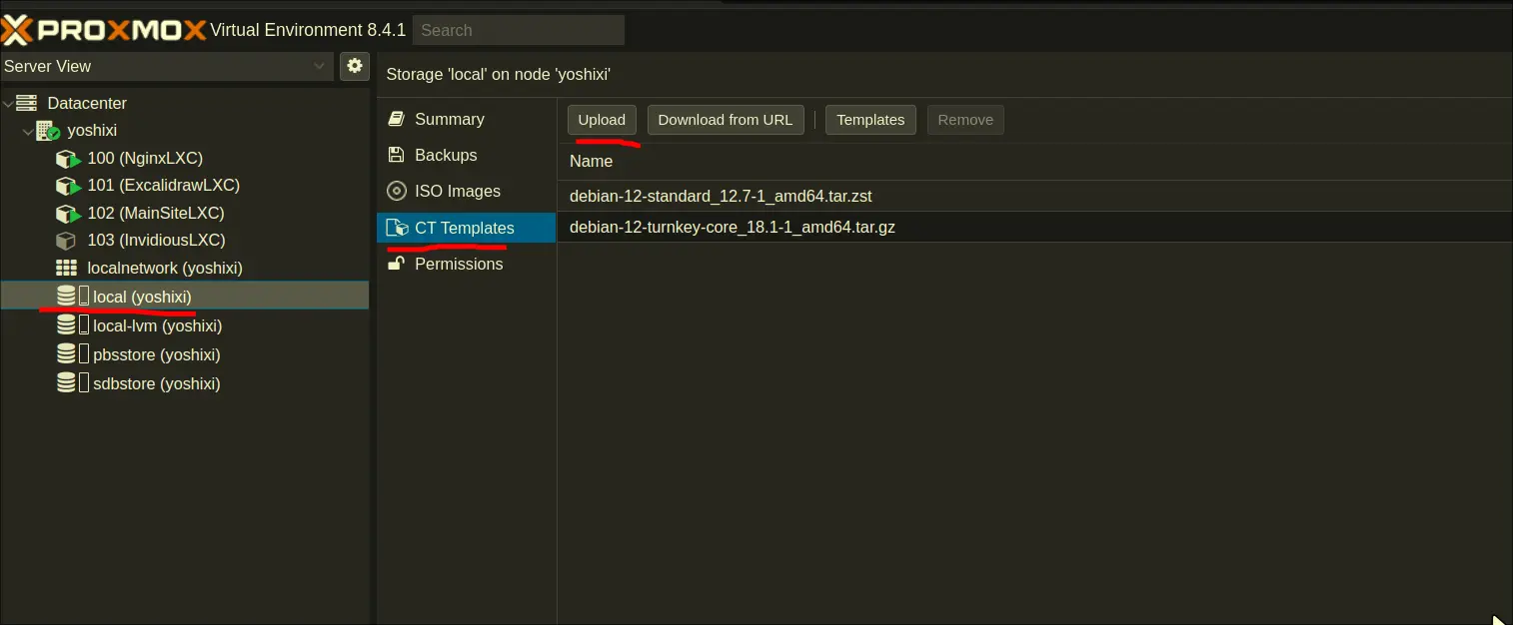Click the Datacenter server icon

coord(27,103)
